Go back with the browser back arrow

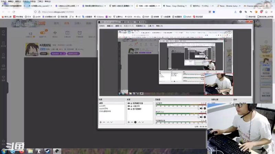pos(3,12)
